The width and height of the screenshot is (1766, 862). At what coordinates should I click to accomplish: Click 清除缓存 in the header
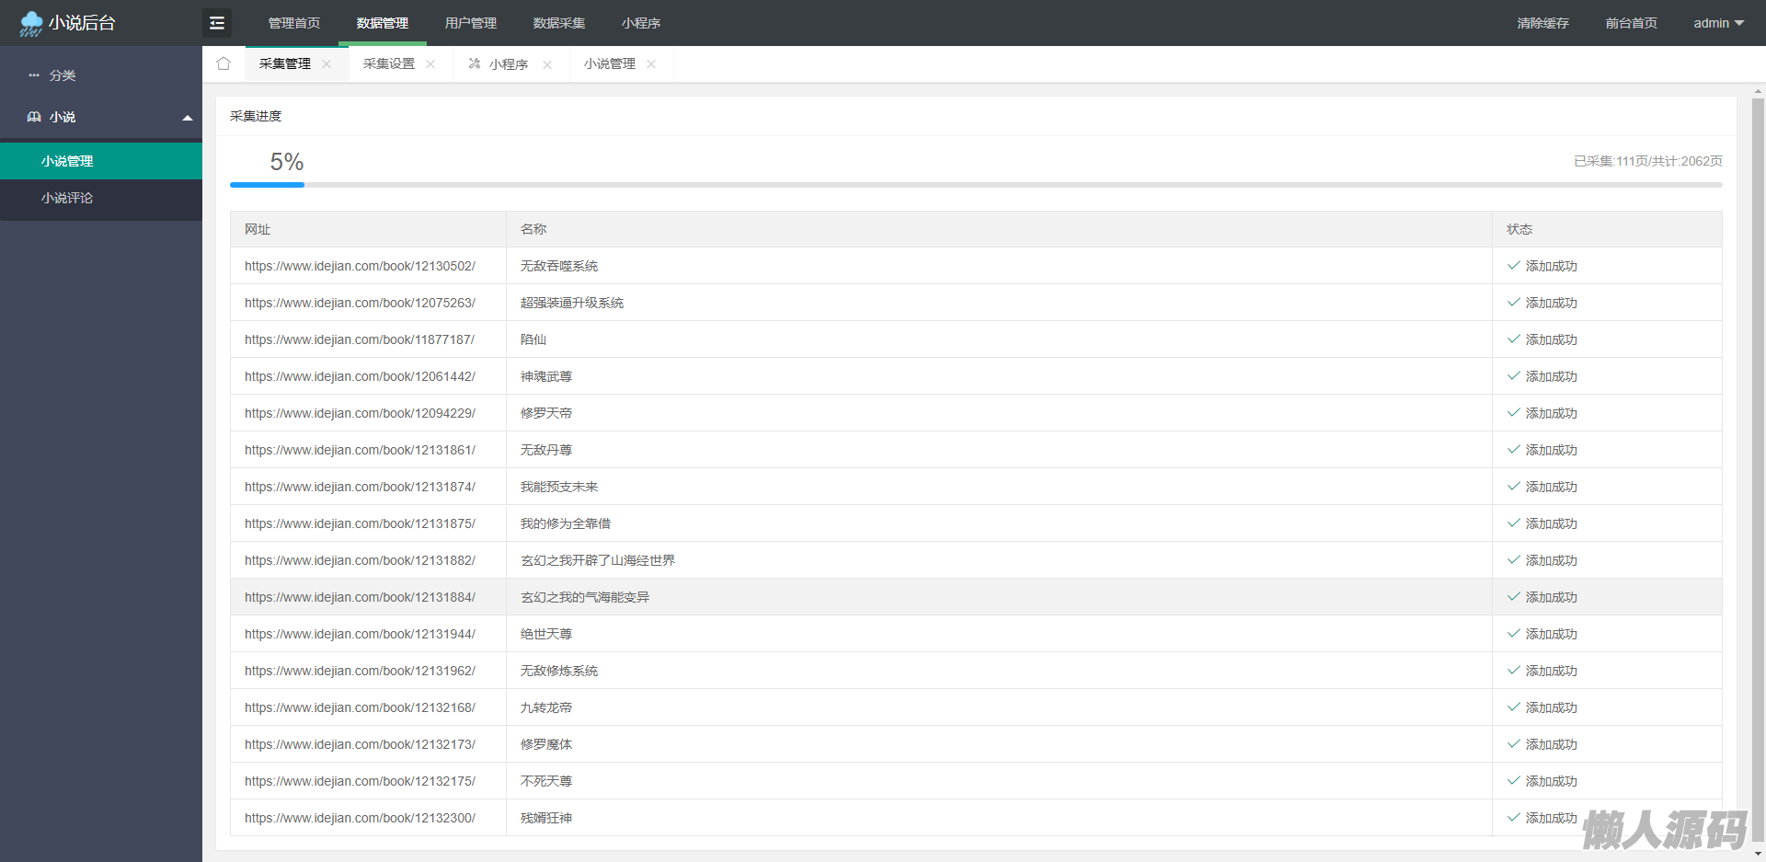(1542, 23)
